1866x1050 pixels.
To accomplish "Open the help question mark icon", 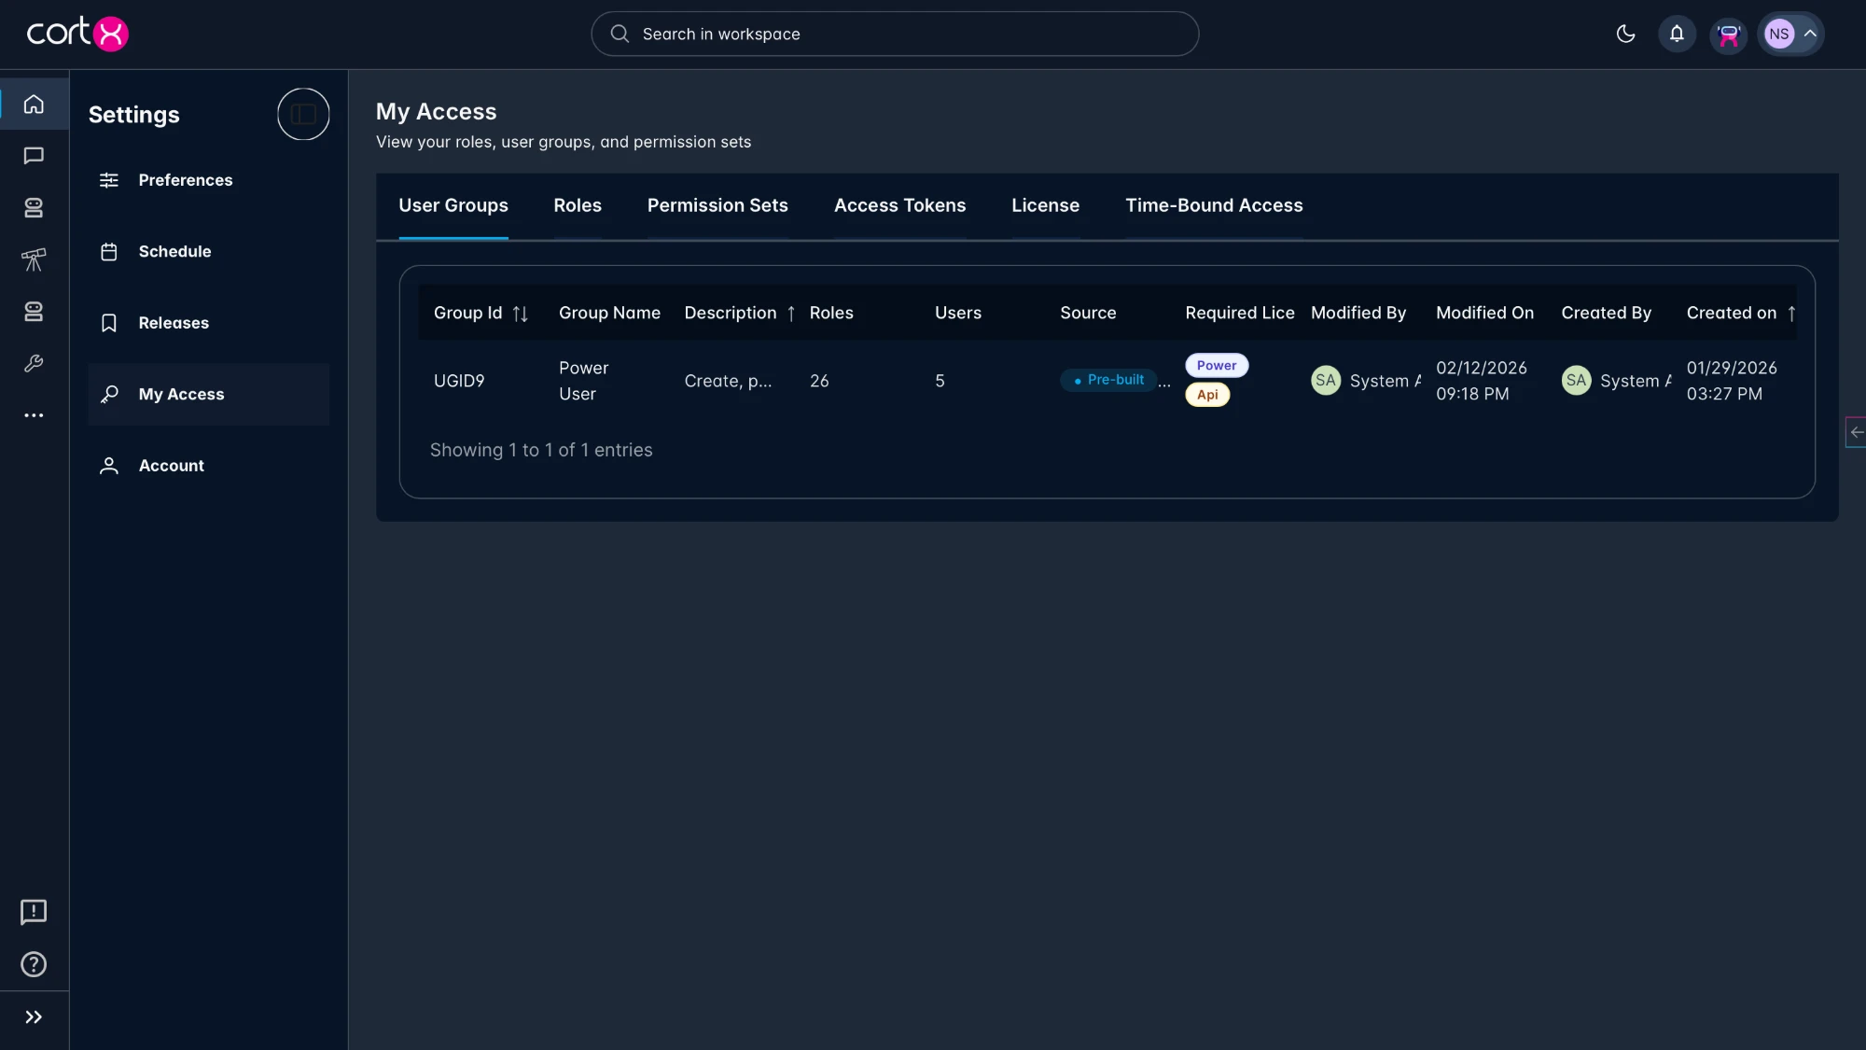I will point(34,964).
